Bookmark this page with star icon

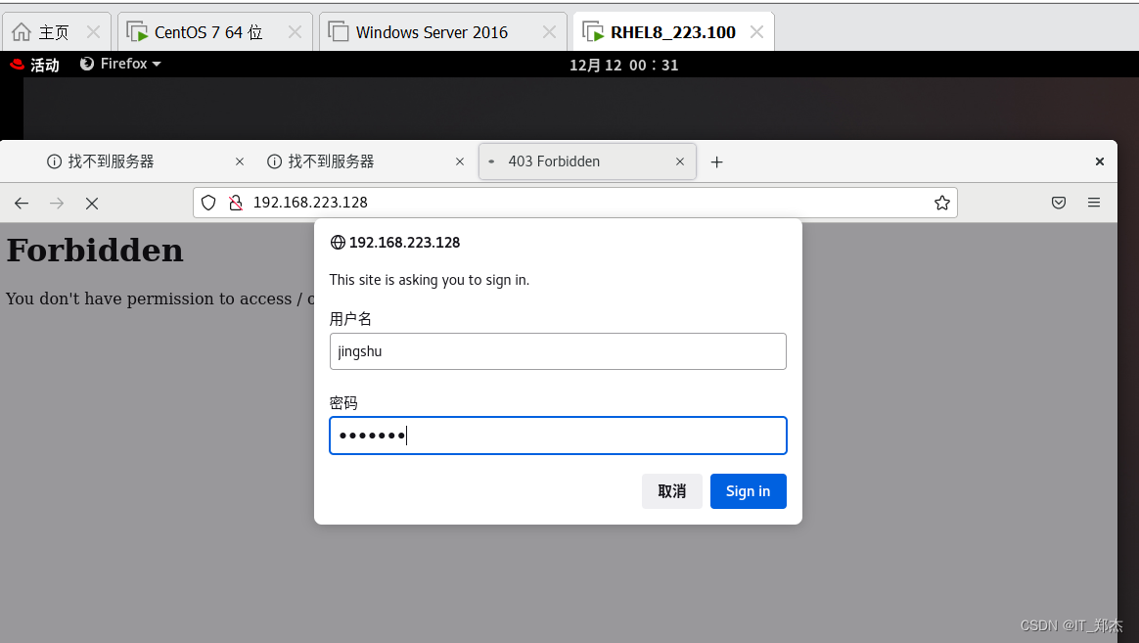pos(941,203)
